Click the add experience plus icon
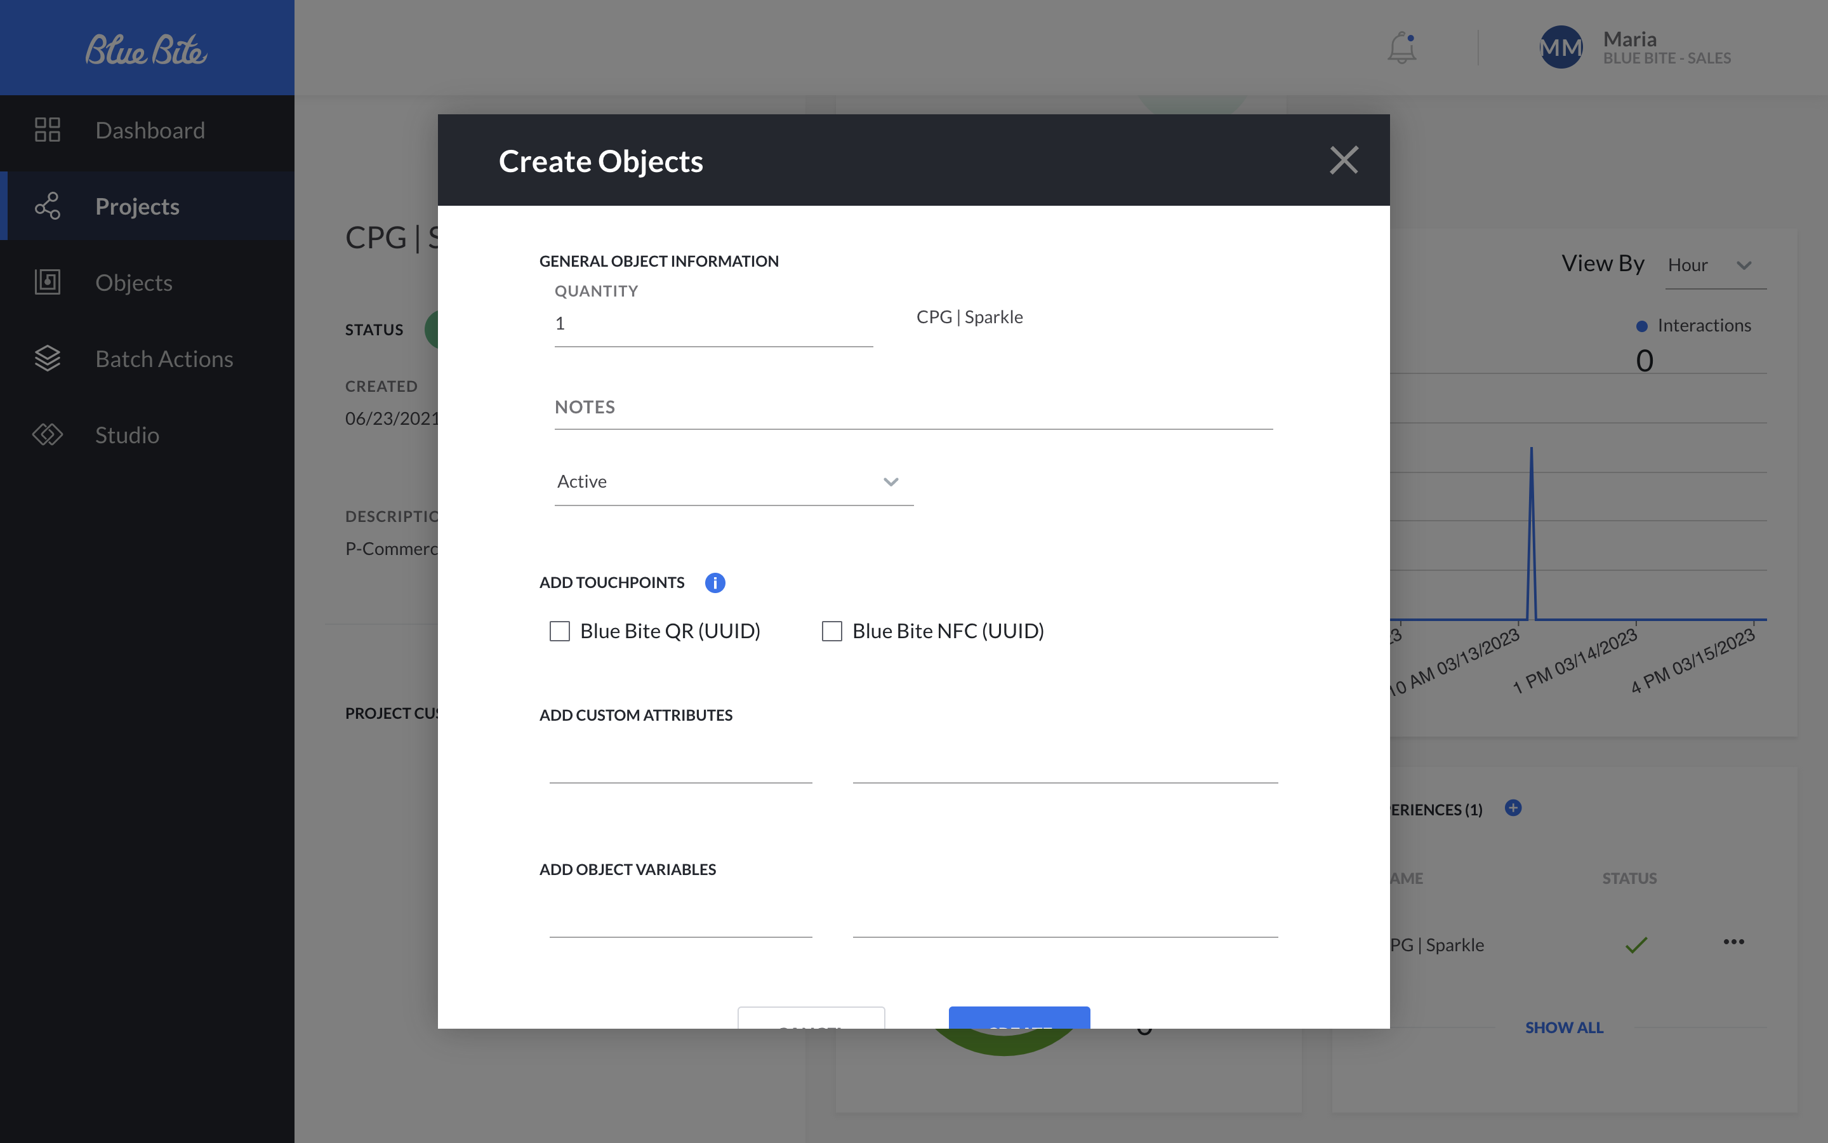The width and height of the screenshot is (1828, 1143). tap(1513, 808)
